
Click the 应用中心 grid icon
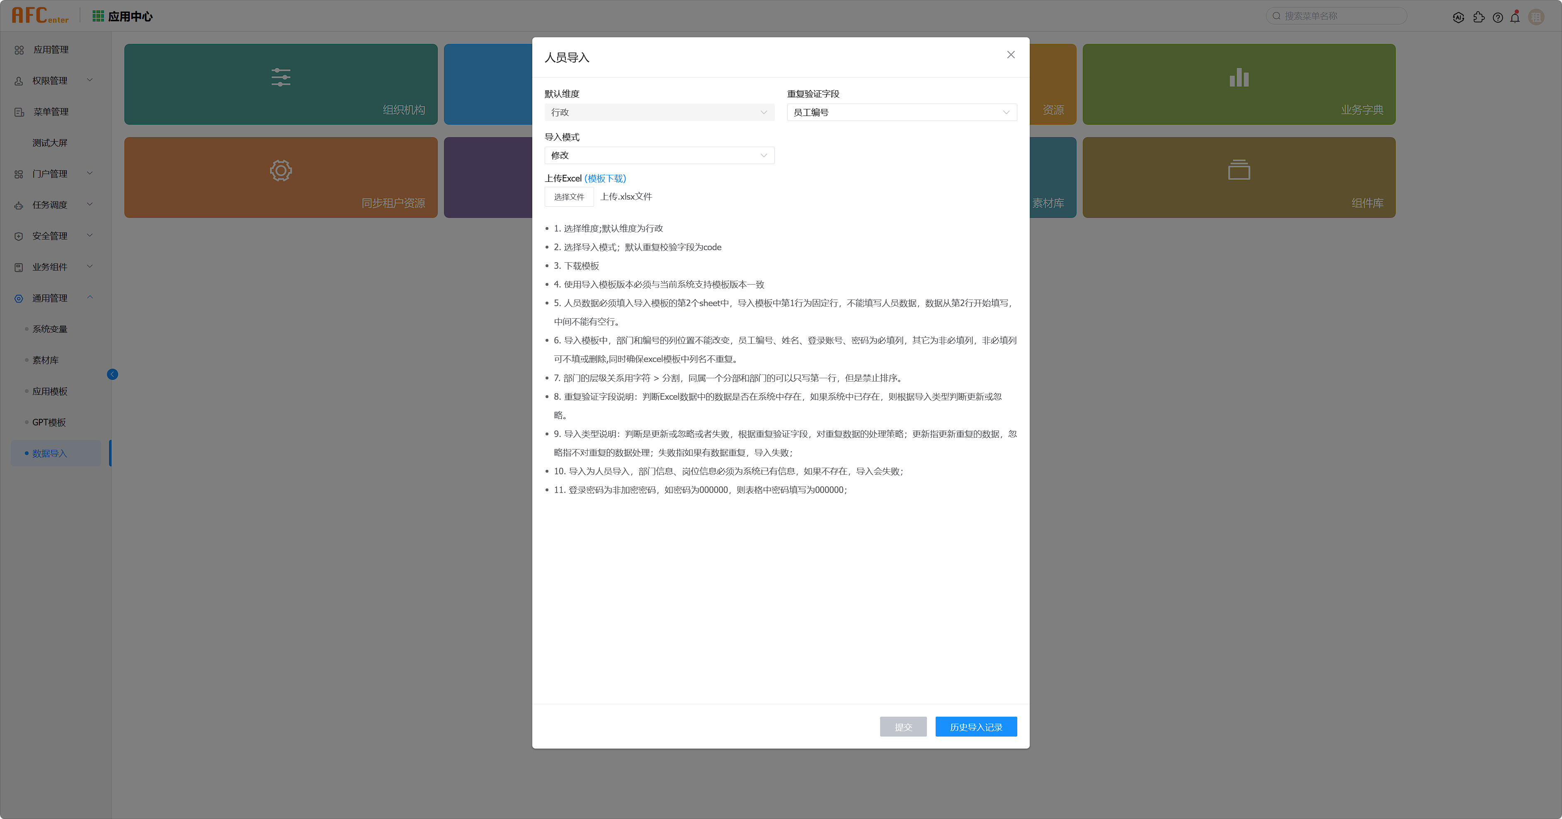[x=98, y=16]
